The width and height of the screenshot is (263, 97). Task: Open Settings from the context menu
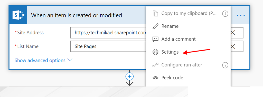pyautogui.click(x=188, y=52)
